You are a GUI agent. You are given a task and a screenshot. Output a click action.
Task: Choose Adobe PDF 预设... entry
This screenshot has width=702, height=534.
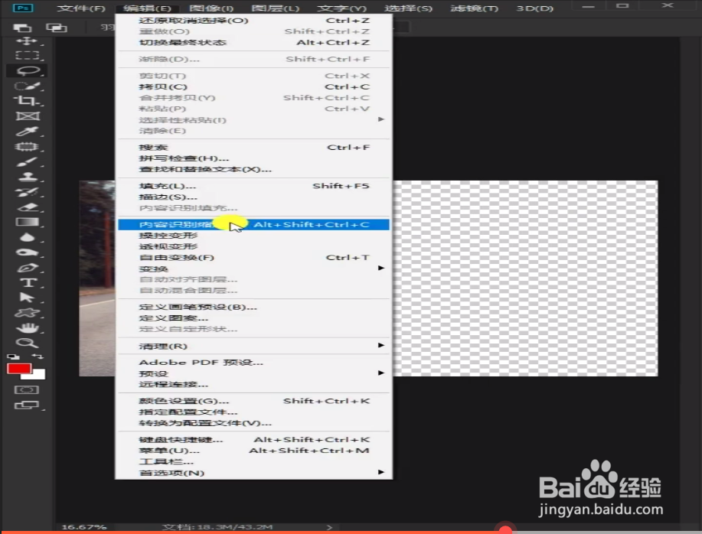[x=254, y=363]
